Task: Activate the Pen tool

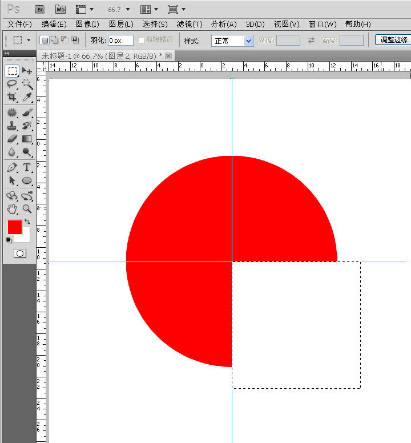Action: 12,167
